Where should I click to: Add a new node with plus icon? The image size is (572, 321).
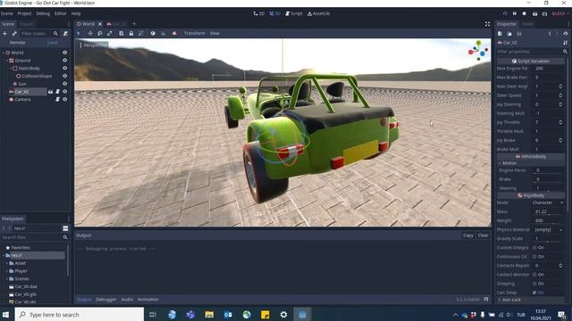4,34
